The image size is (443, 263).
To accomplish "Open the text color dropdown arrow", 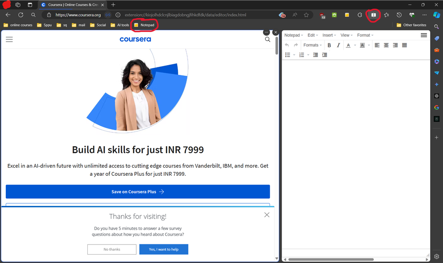I will coord(355,45).
